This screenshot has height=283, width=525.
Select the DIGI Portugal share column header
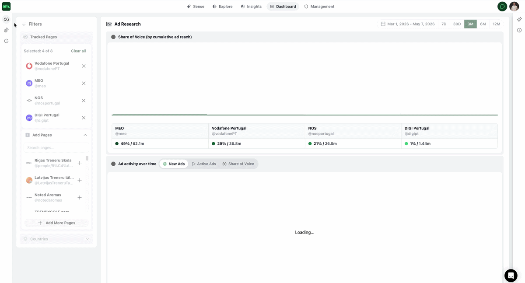[449, 131]
